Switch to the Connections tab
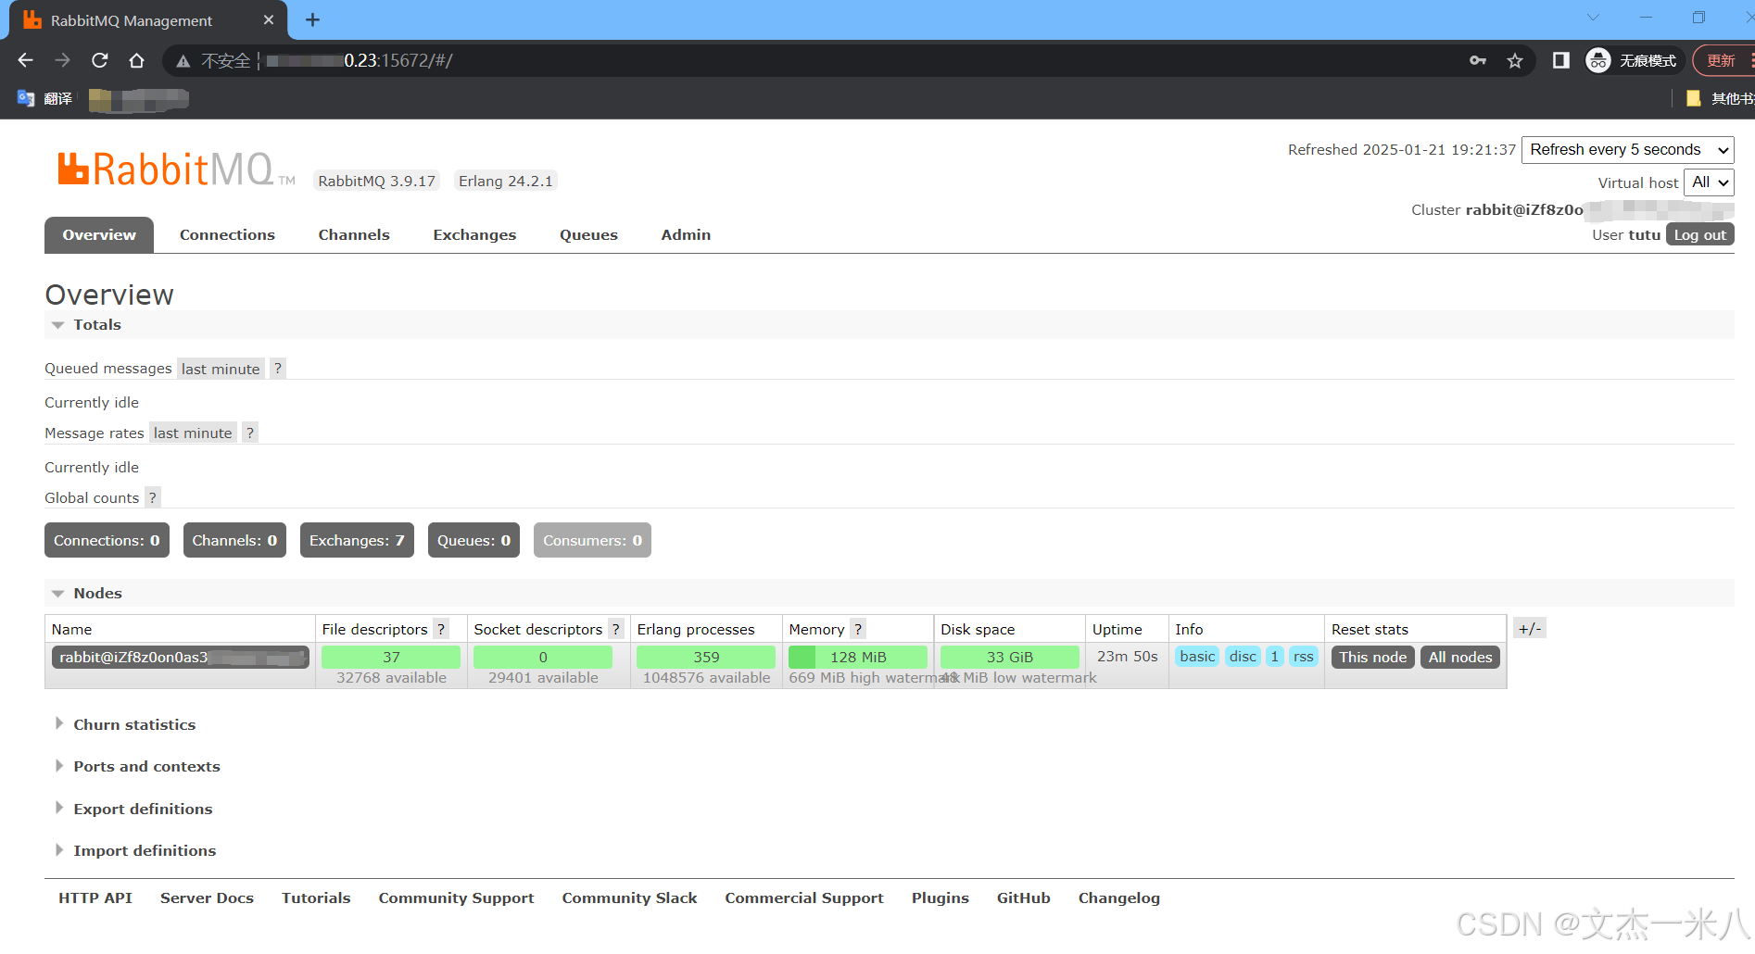 [x=227, y=234]
